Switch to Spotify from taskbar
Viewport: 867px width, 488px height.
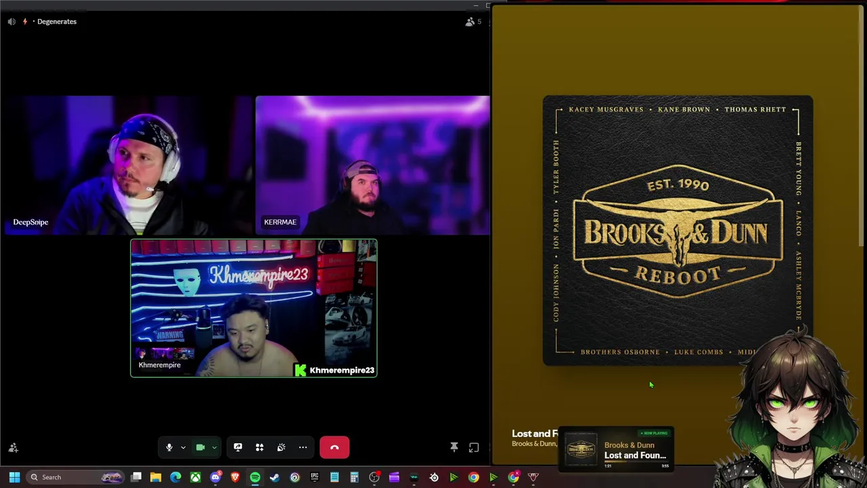tap(255, 477)
